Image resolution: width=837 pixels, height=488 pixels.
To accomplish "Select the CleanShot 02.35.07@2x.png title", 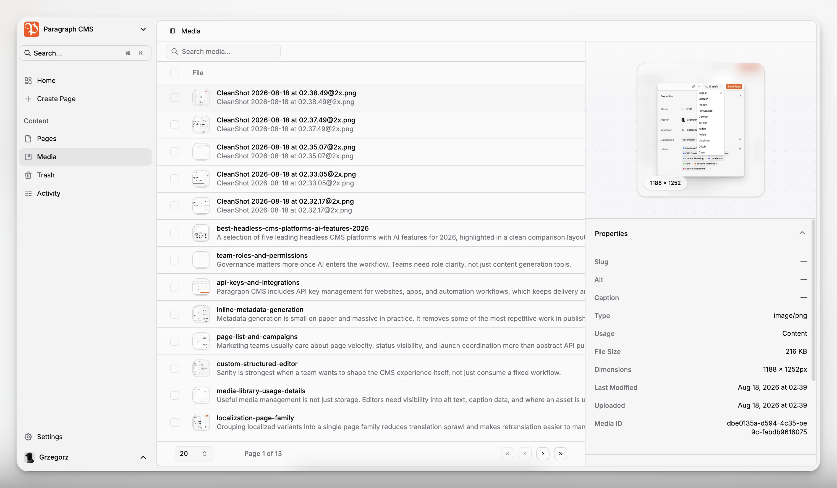I will 286,147.
